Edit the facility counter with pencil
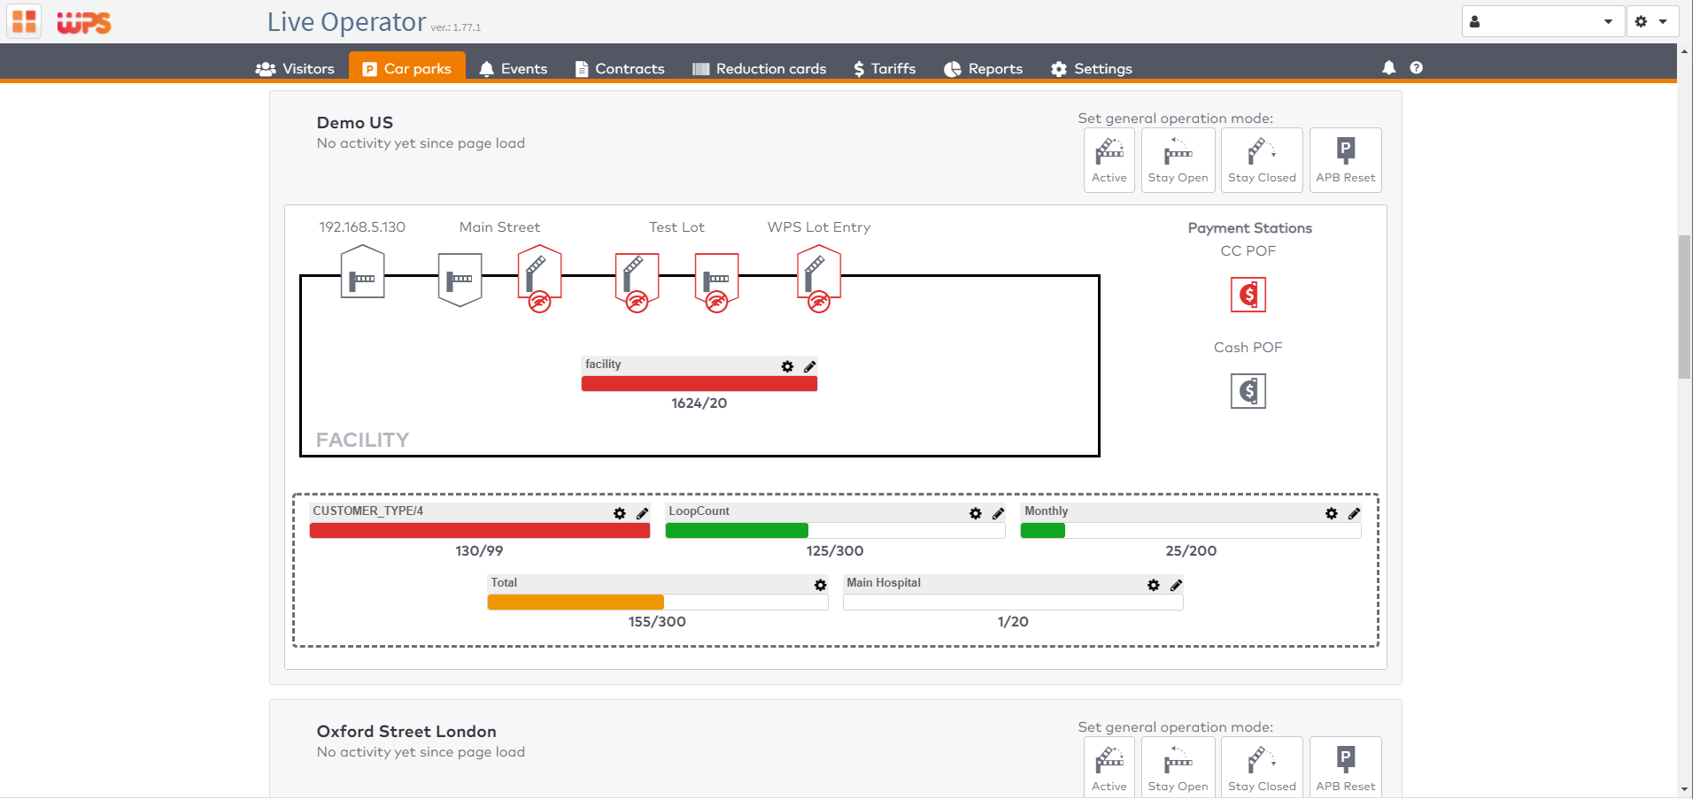This screenshot has height=799, width=1700. [x=809, y=366]
